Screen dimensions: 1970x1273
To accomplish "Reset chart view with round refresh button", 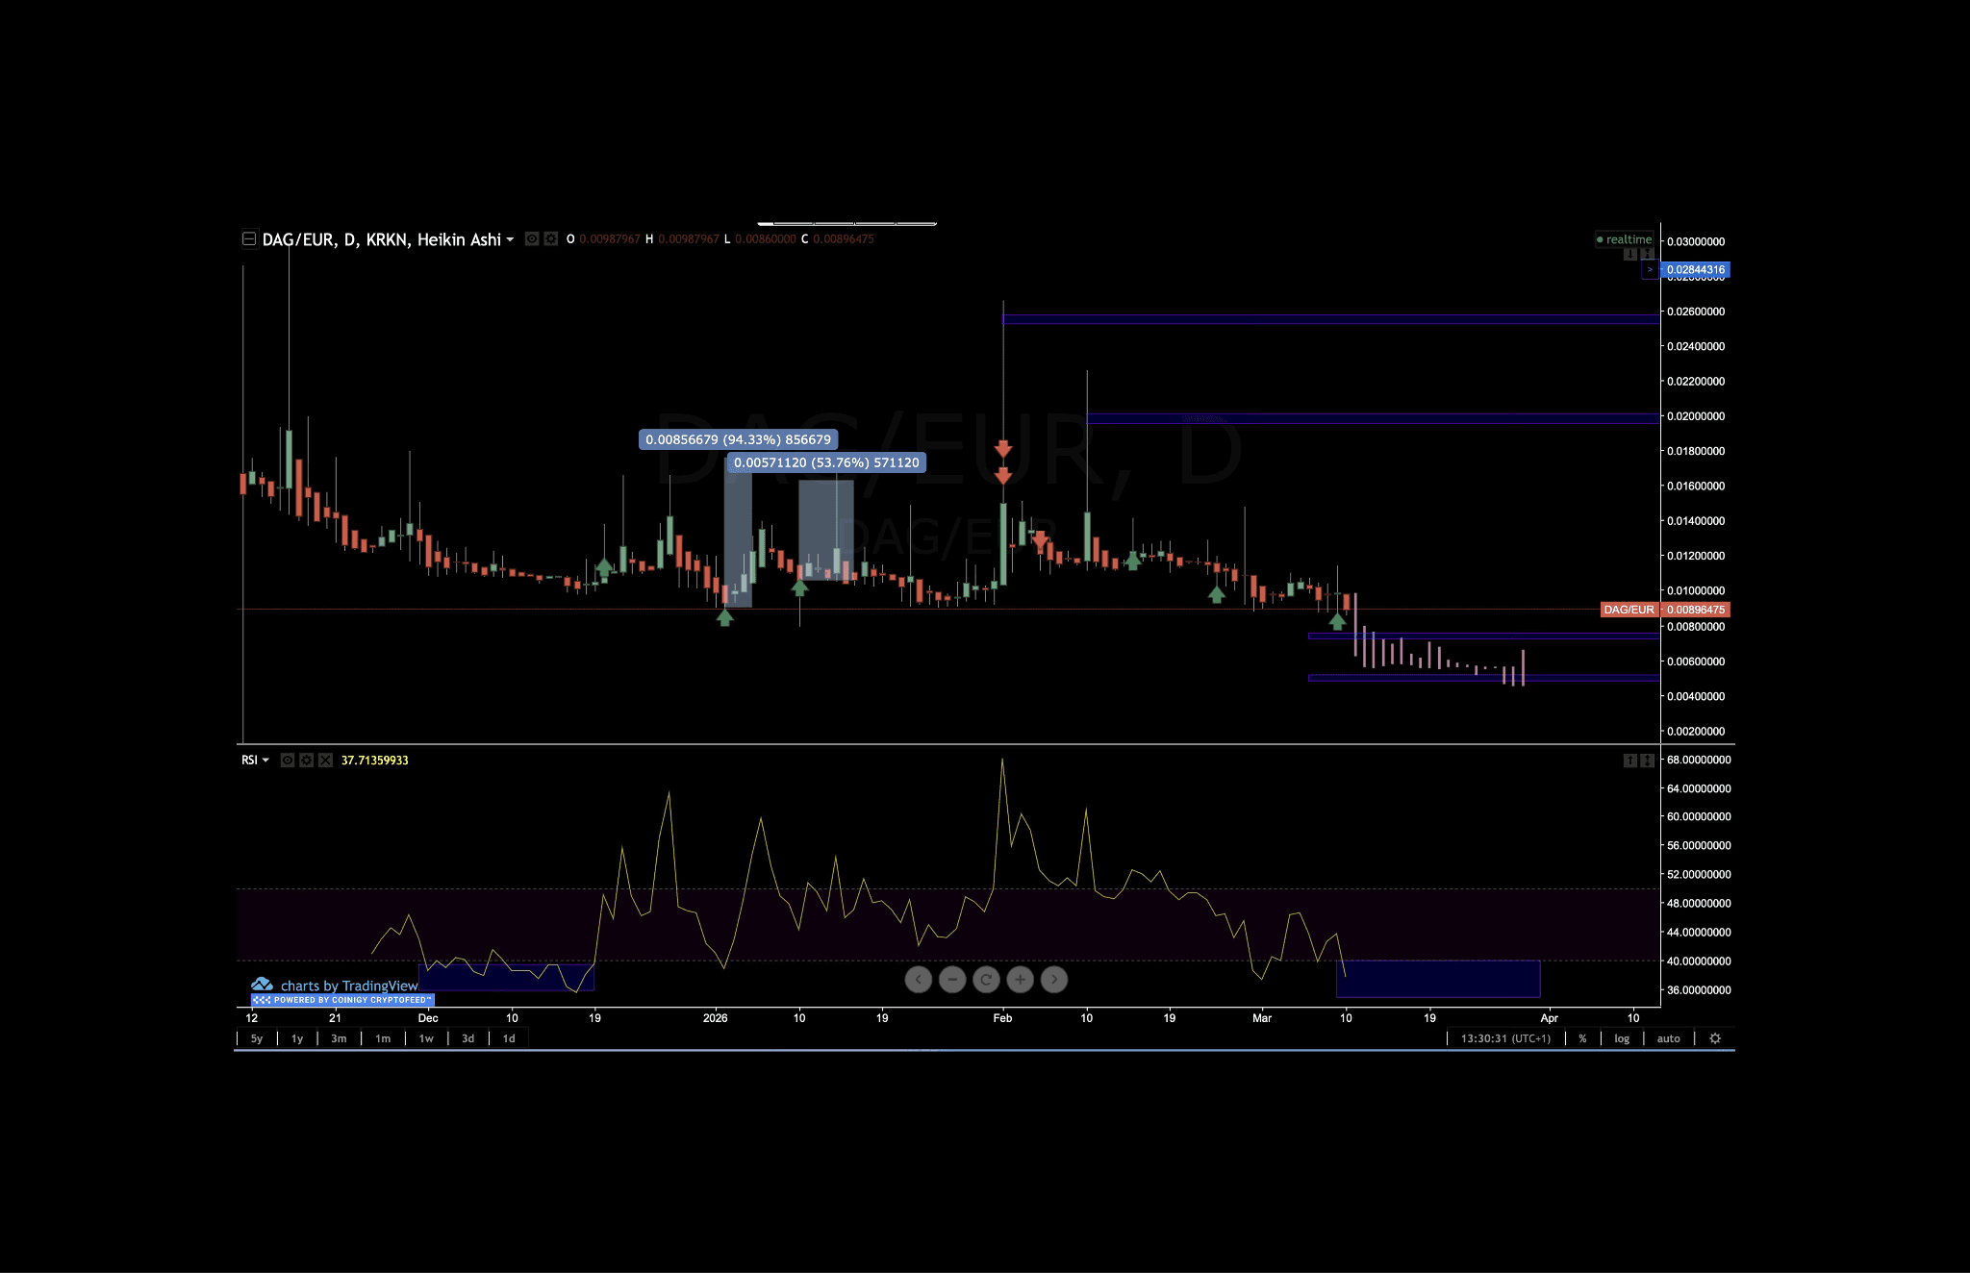I will pos(986,980).
